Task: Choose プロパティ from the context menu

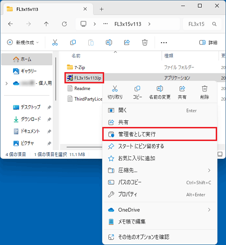Action: 160,194
